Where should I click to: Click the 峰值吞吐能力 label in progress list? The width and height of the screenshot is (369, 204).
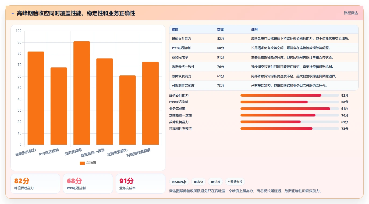tap(179, 95)
